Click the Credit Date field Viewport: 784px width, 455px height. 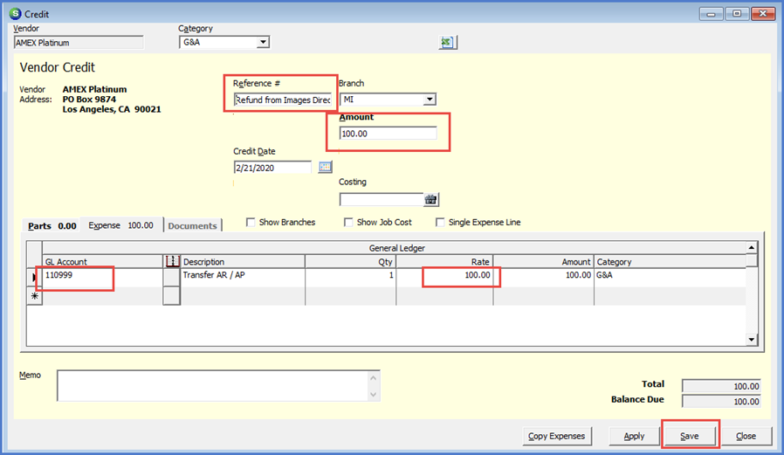273,168
